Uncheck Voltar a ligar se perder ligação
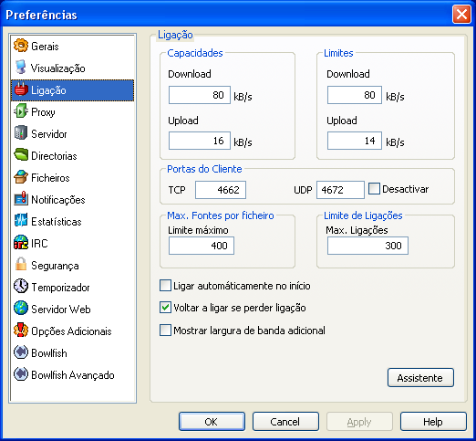Viewport: 476px width, 441px height. (165, 308)
